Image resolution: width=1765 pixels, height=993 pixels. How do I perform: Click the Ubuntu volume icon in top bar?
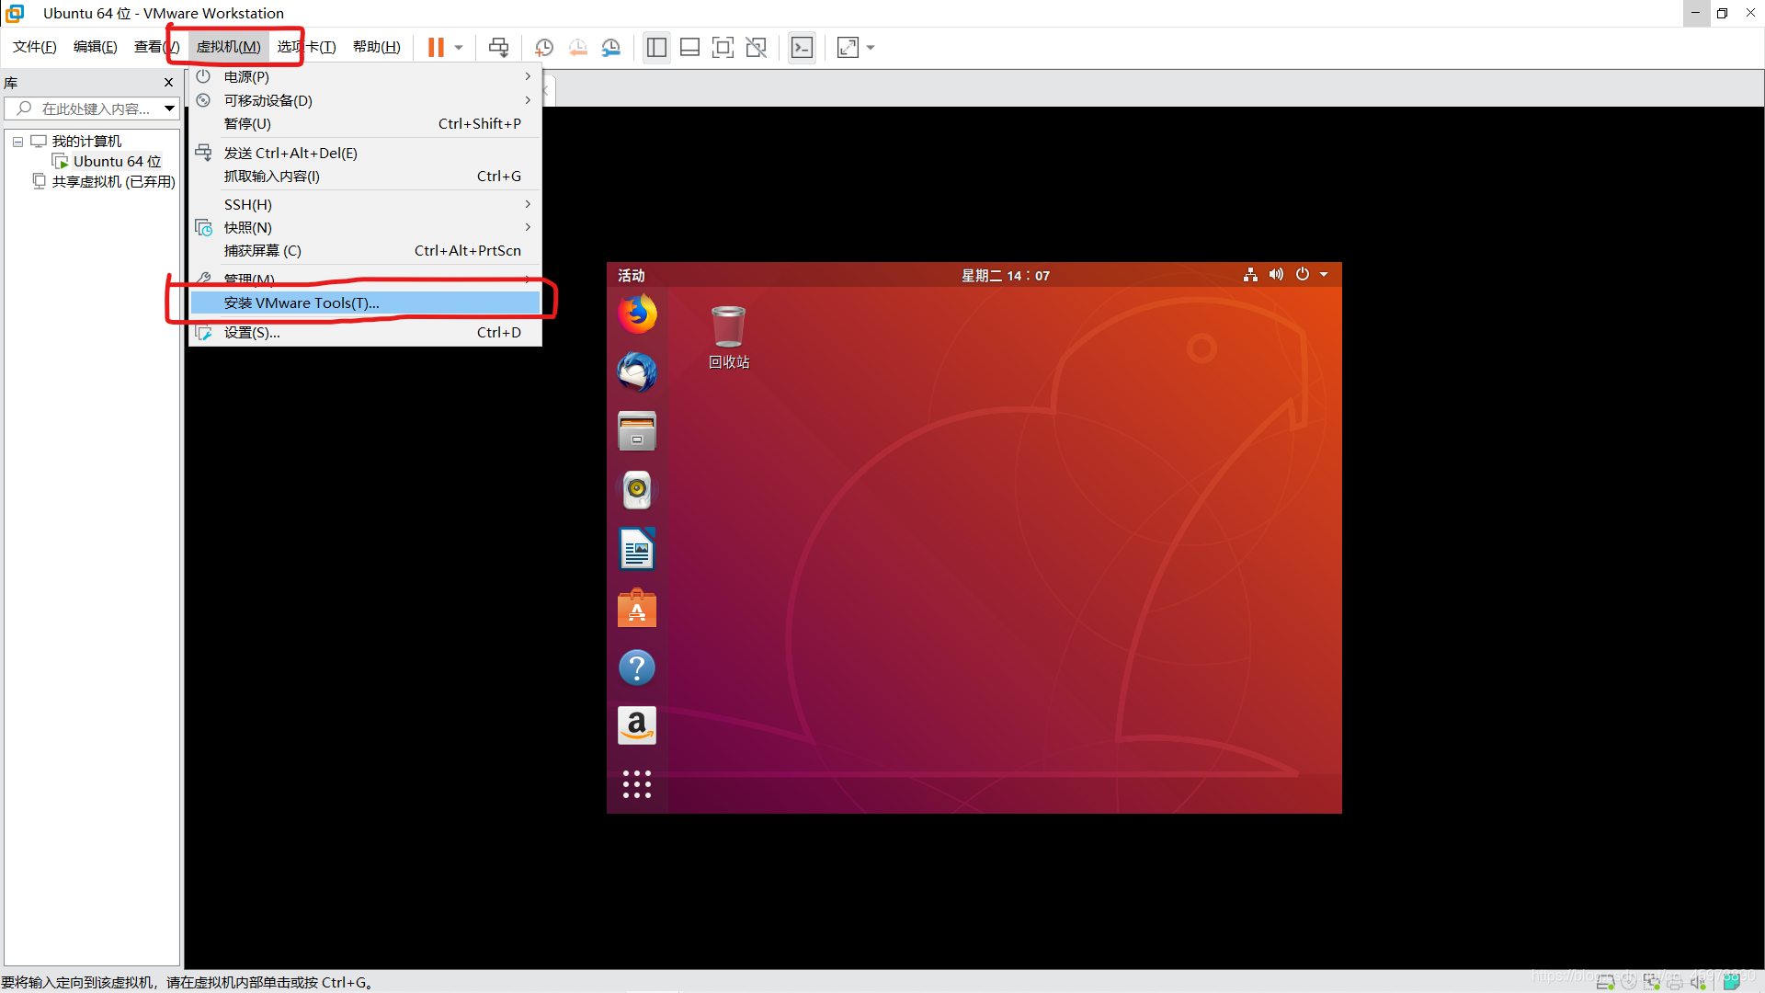(1276, 274)
